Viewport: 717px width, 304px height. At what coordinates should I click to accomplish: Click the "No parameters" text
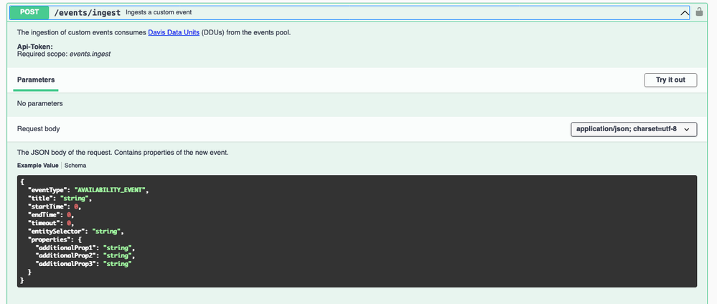pyautogui.click(x=39, y=103)
